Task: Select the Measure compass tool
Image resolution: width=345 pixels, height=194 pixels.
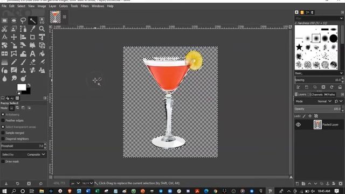Action: coord(4,37)
